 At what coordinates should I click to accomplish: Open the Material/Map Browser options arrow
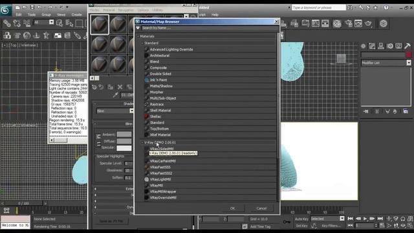tap(138, 28)
